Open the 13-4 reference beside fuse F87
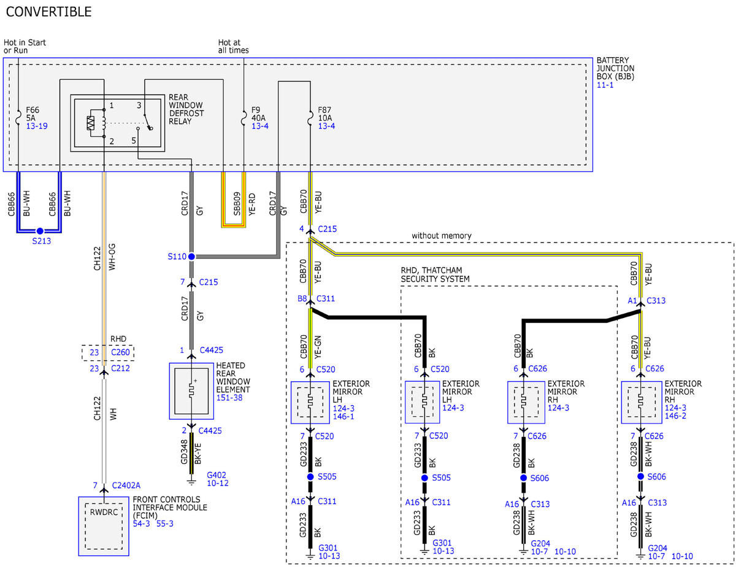 click(x=326, y=126)
